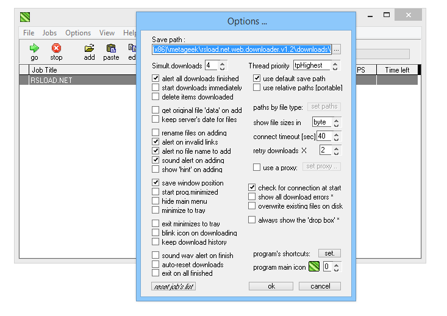The width and height of the screenshot is (447, 316).
Task: Open the Jobs menu
Action: pos(49,33)
